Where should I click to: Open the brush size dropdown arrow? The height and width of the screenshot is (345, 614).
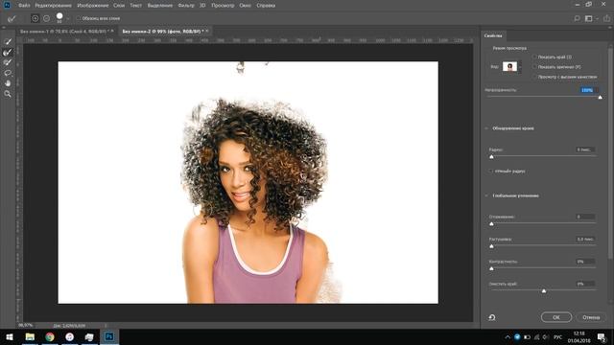(68, 18)
